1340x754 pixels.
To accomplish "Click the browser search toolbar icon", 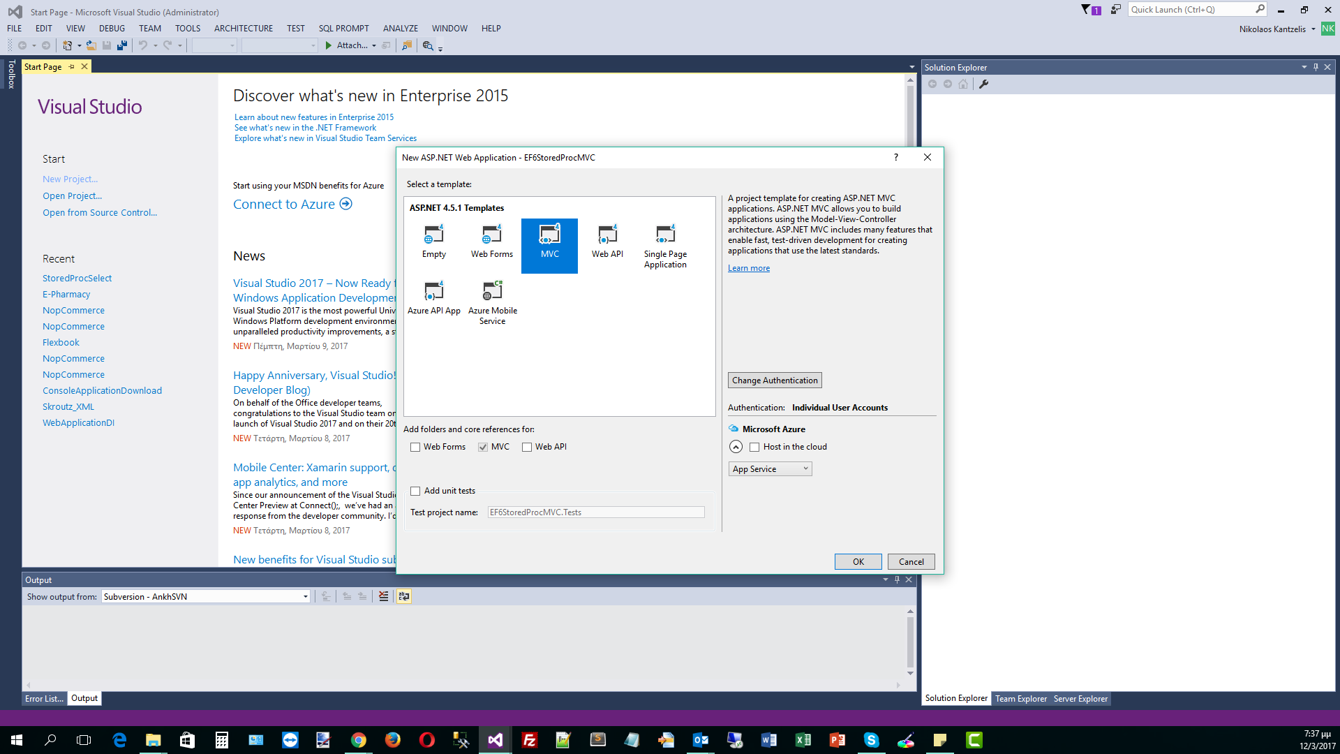I will click(x=428, y=45).
